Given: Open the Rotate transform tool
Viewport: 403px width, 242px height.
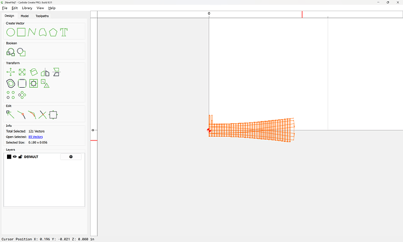Looking at the screenshot, I should click(34, 72).
